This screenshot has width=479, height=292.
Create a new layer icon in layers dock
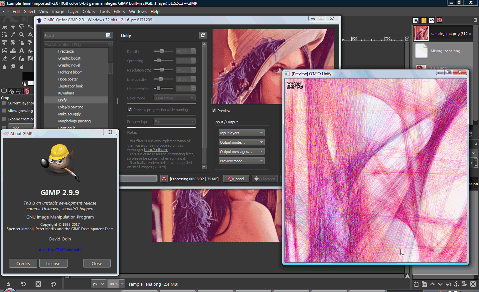[416, 284]
